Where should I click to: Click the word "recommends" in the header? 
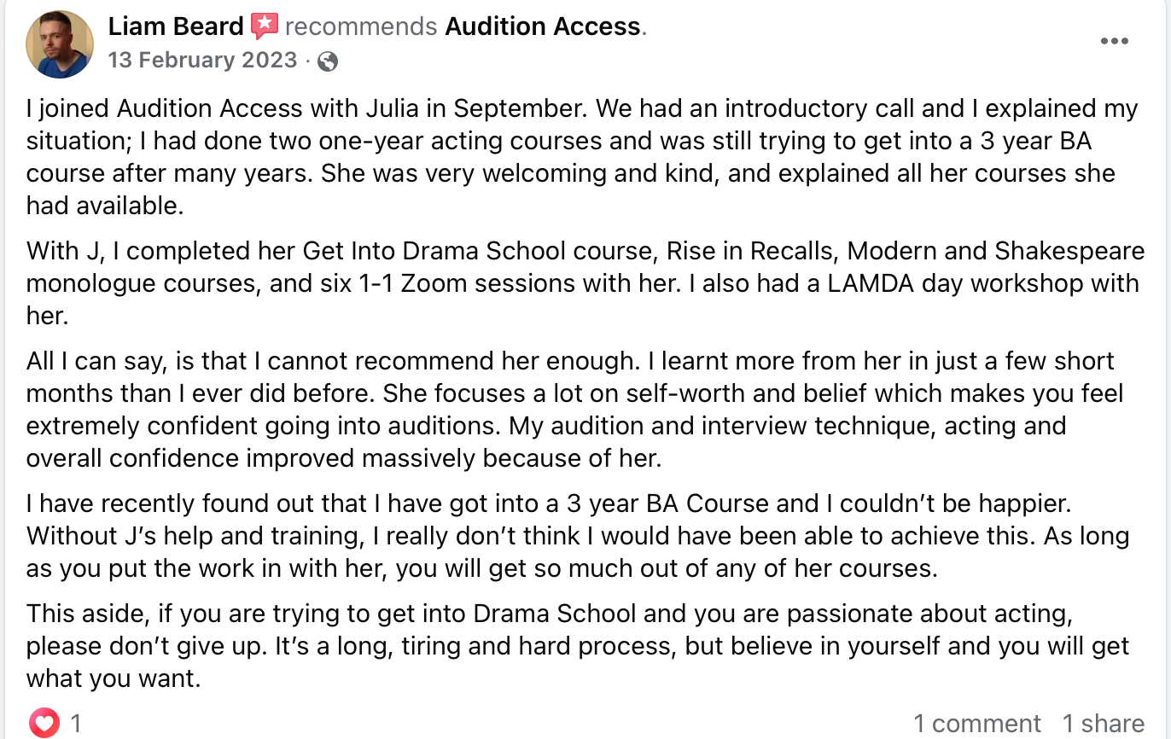(361, 26)
